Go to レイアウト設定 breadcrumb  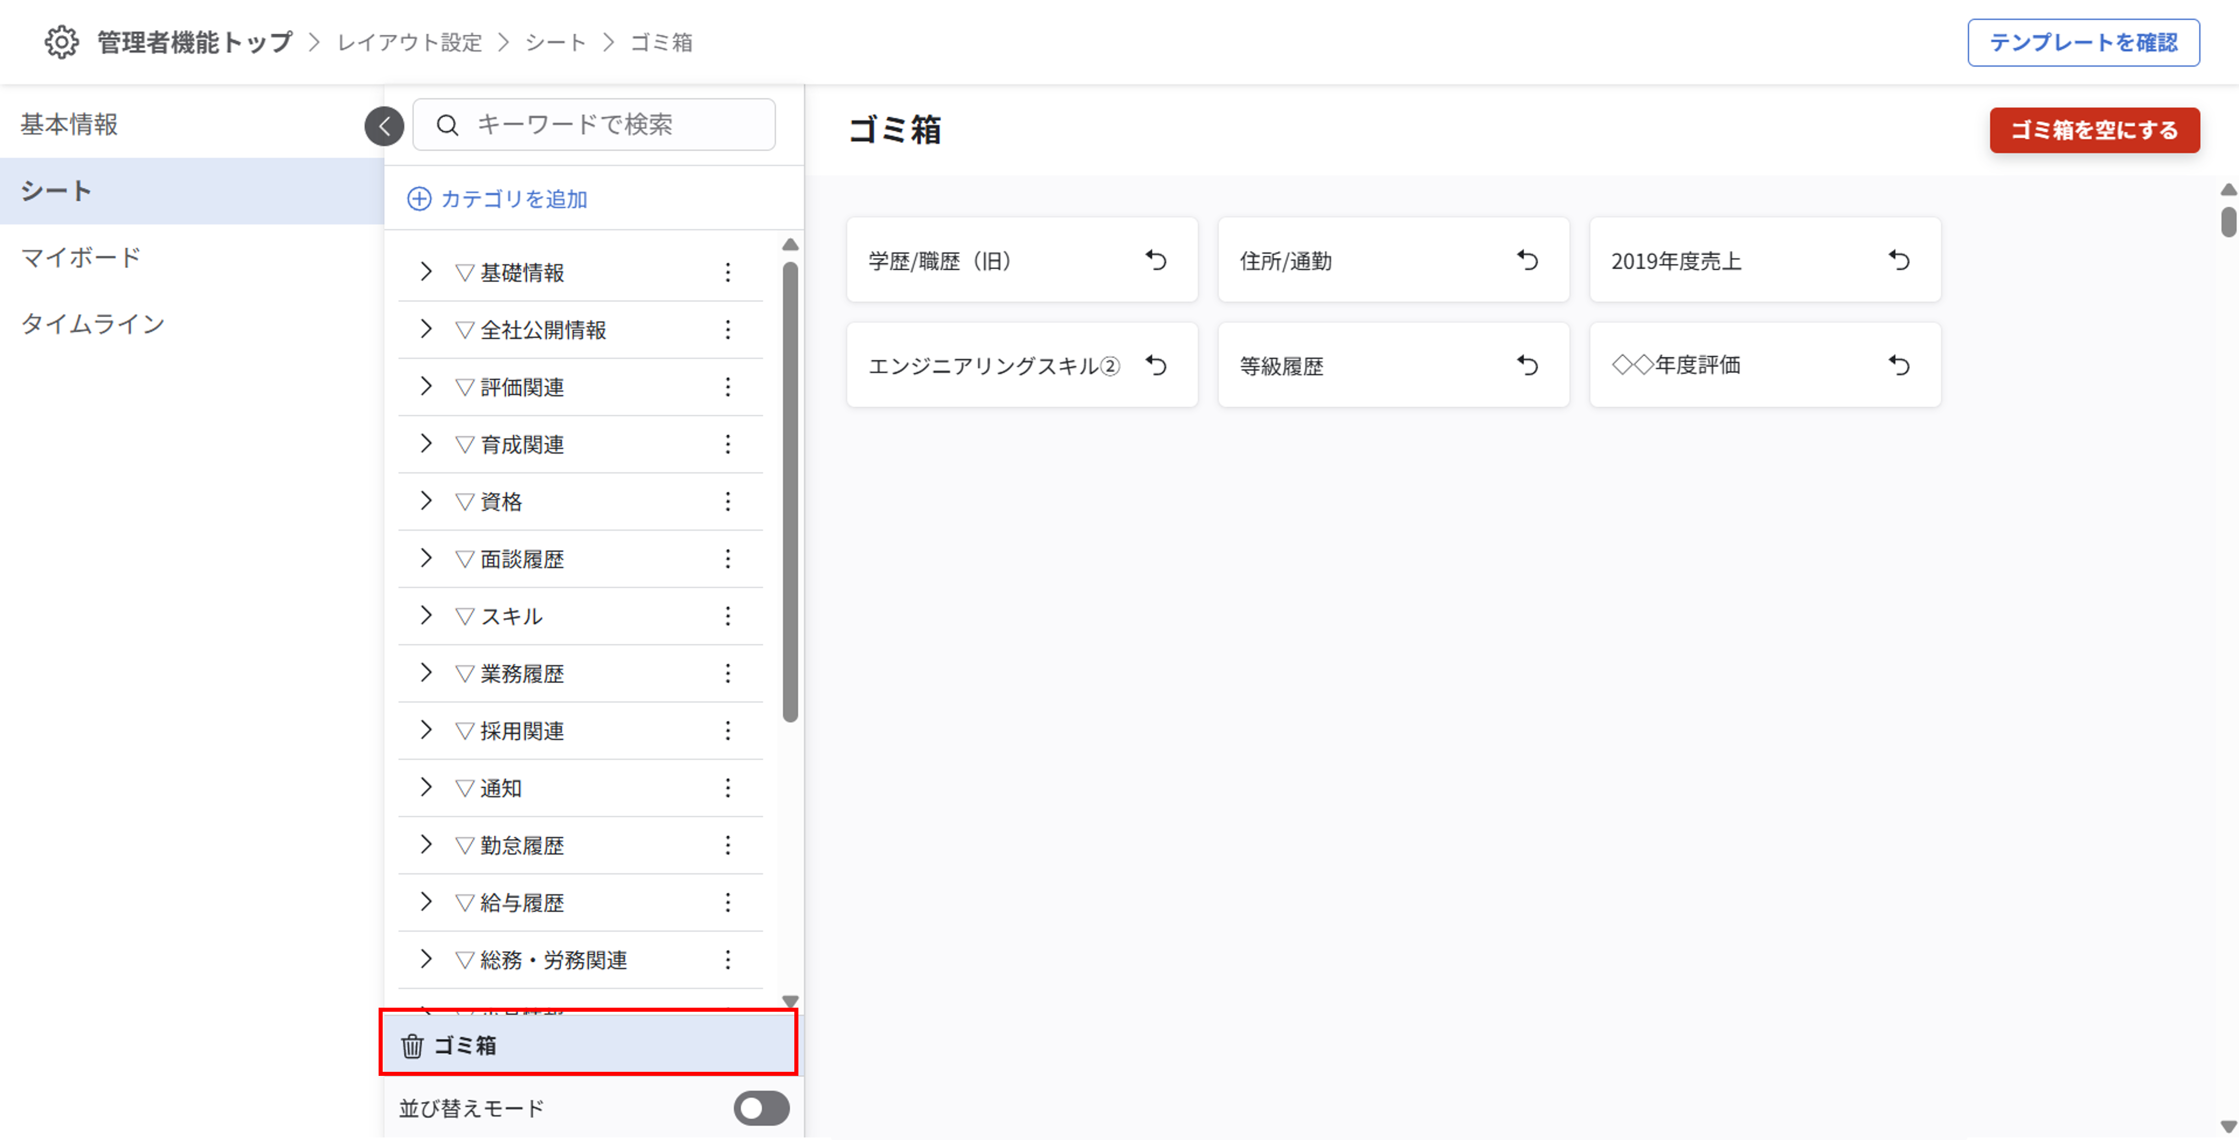(410, 43)
